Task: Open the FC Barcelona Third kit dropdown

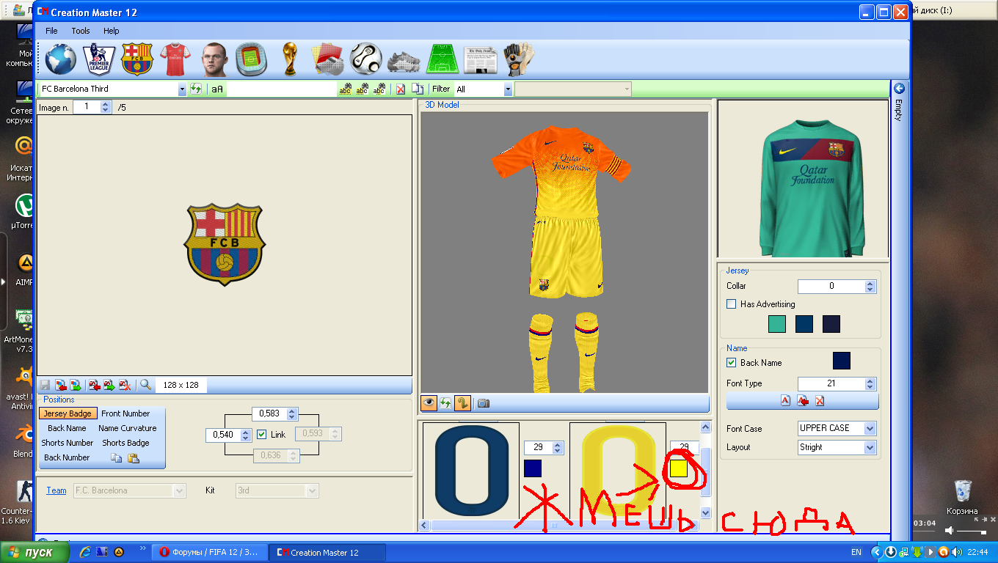Action: click(182, 89)
